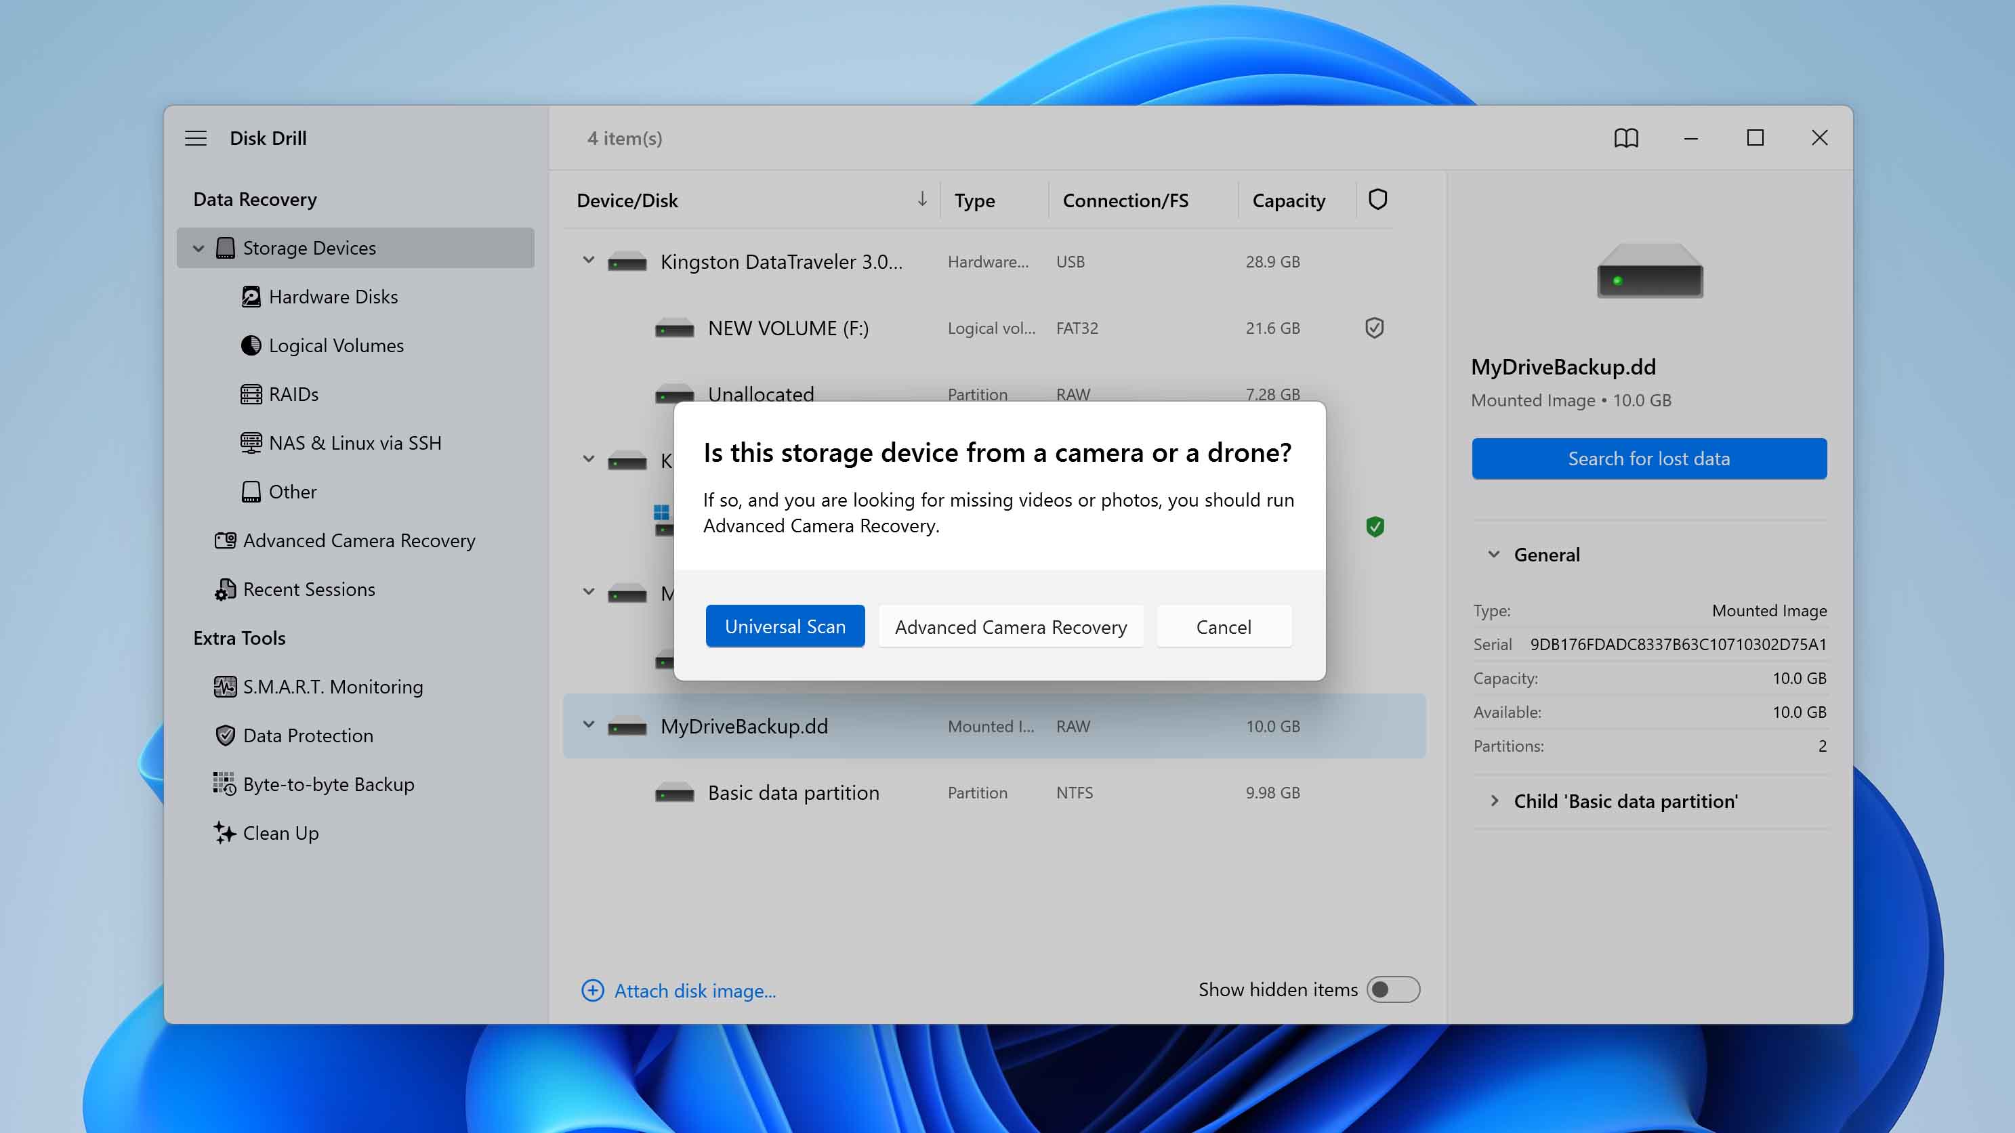Open Attach disk image link

click(x=694, y=991)
